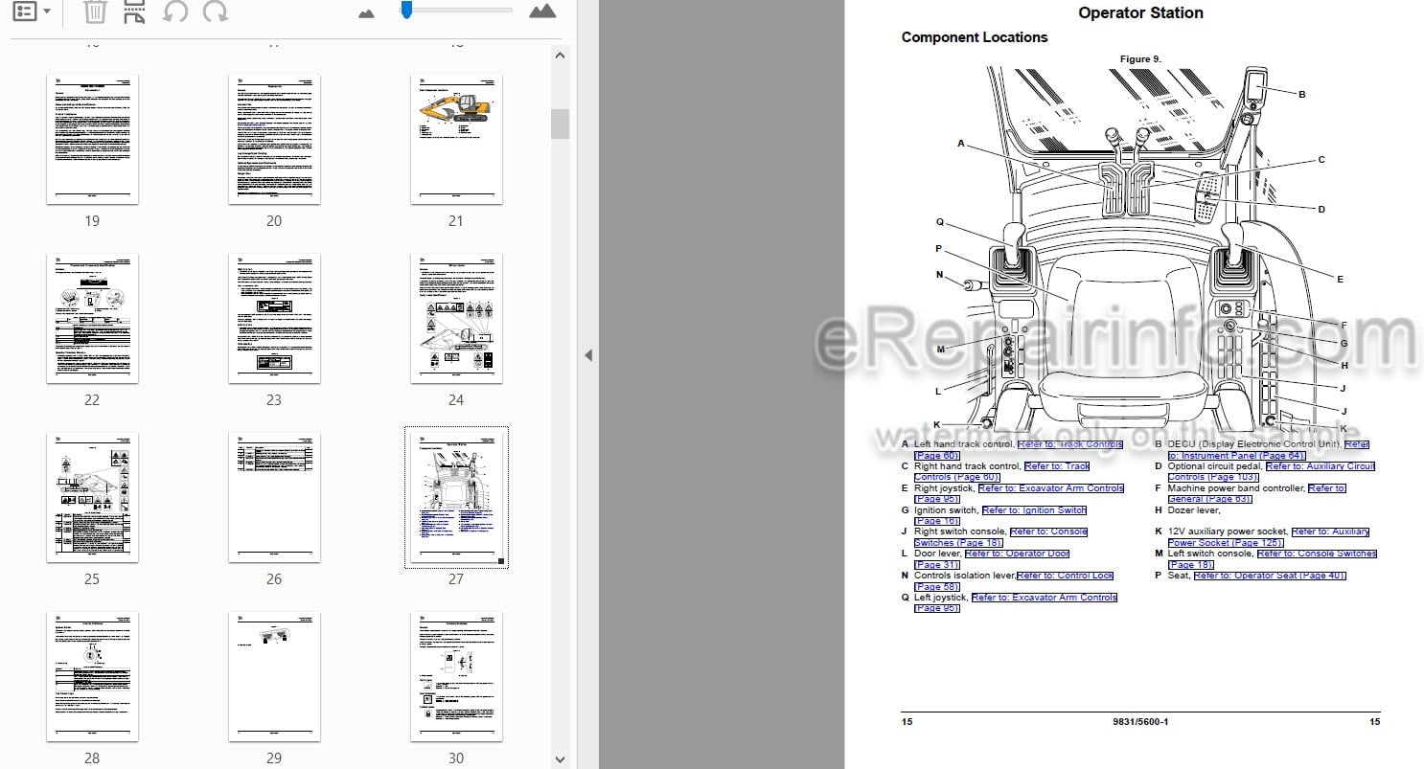
Task: Open the 'General (Page 63)' power band link
Action: tap(1209, 499)
